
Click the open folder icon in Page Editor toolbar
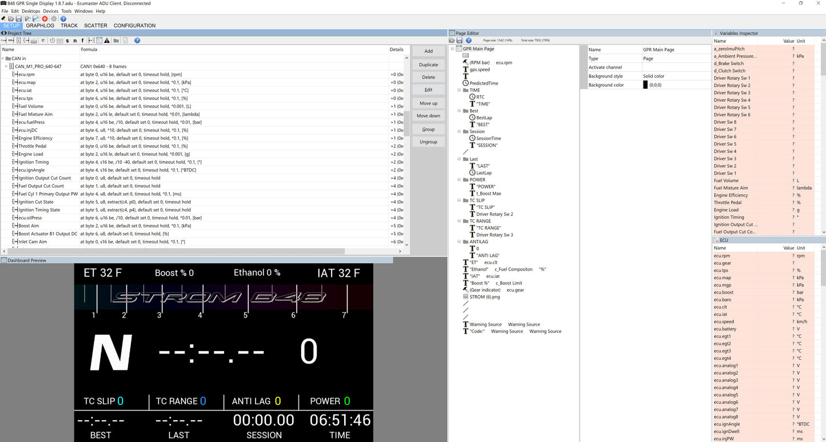pos(452,41)
